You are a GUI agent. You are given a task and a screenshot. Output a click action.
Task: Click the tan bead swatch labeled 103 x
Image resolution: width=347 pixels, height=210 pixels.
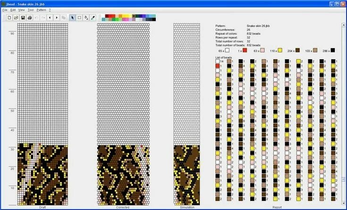coord(315,50)
